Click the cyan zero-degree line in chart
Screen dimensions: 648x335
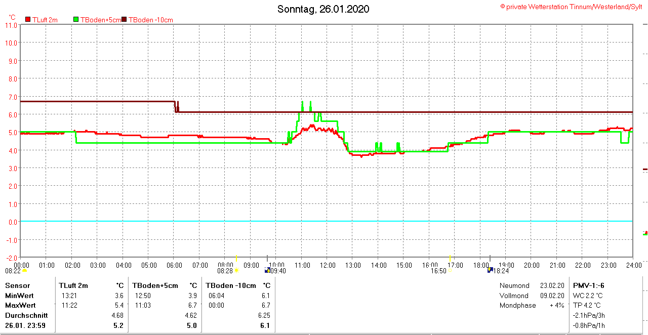324,221
